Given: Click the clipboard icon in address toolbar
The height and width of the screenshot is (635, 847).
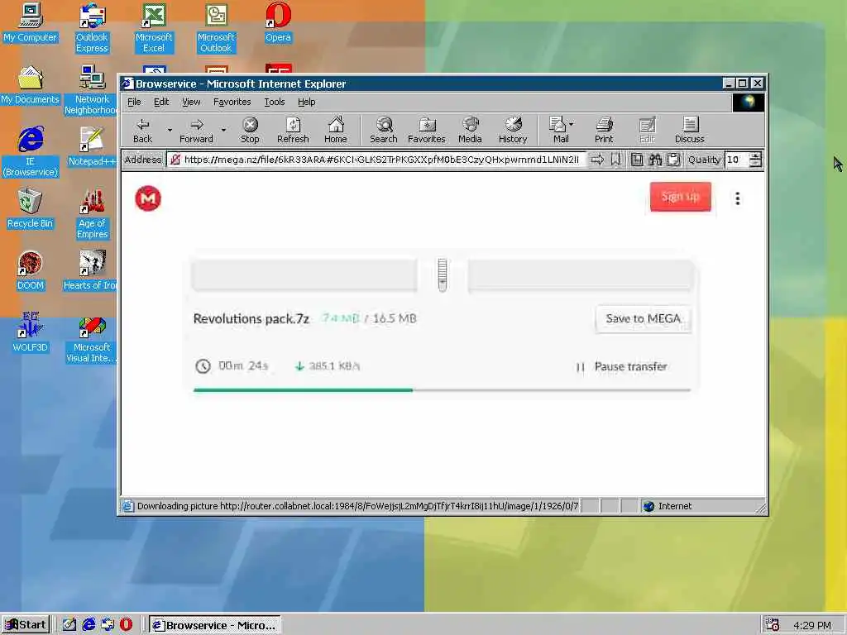Looking at the screenshot, I should (x=673, y=160).
